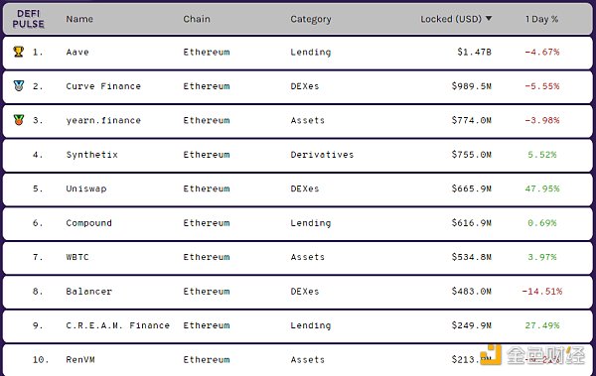Open the Aave project link
This screenshot has width=596, height=376.
click(x=77, y=52)
